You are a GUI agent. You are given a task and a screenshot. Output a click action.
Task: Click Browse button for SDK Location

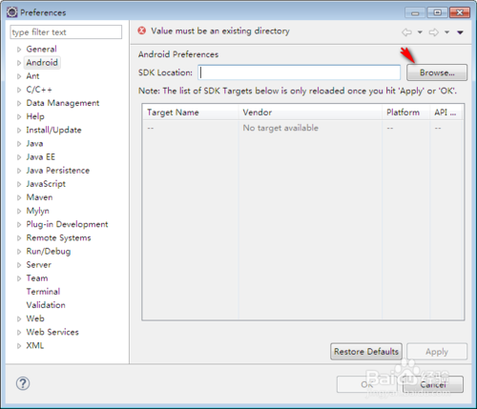click(x=437, y=72)
